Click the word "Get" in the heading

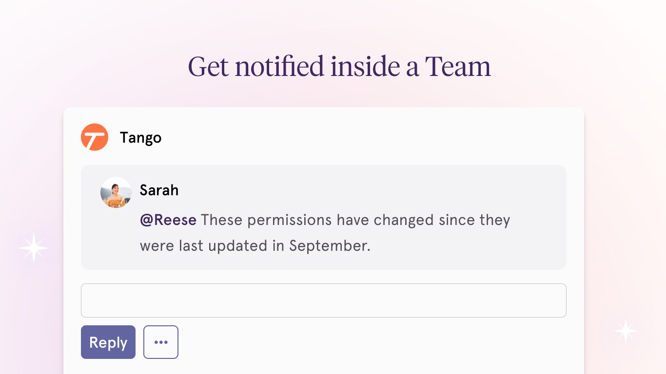click(208, 67)
